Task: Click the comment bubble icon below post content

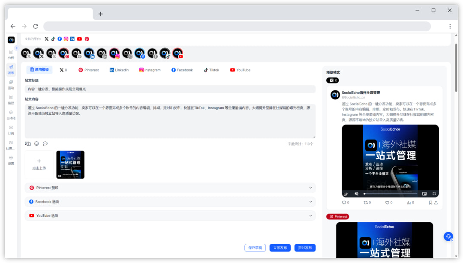Action: tap(45, 143)
